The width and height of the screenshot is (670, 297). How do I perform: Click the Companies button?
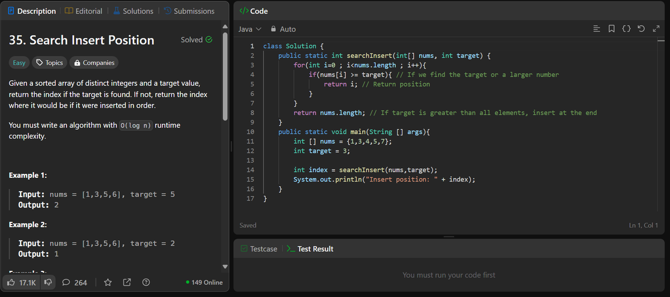pyautogui.click(x=94, y=63)
